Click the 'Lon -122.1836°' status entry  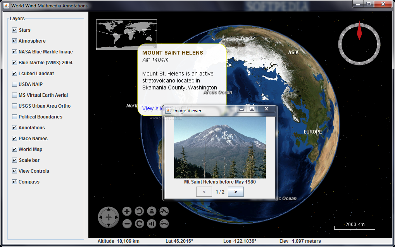point(240,241)
